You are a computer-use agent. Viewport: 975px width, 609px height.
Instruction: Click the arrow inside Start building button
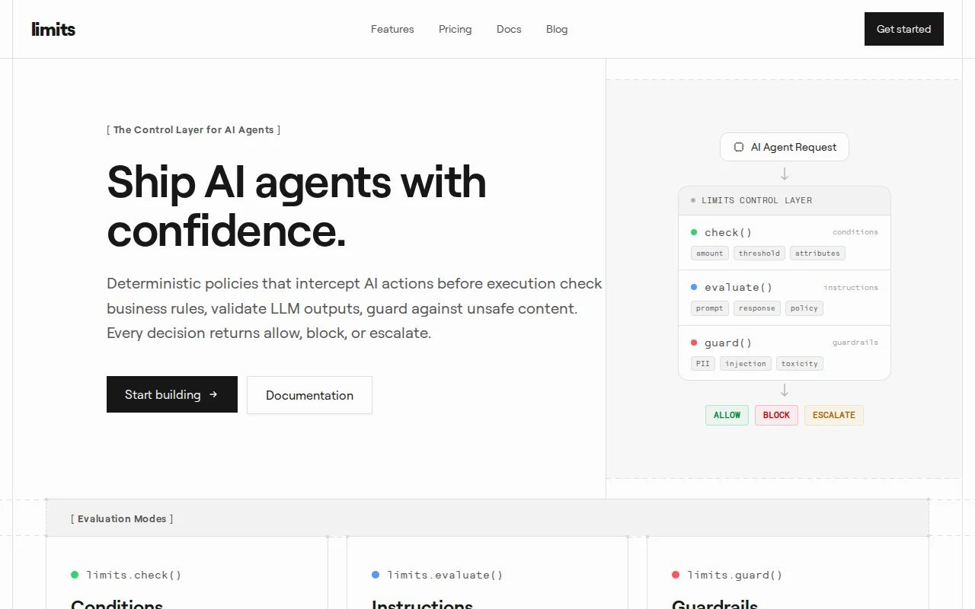point(213,394)
